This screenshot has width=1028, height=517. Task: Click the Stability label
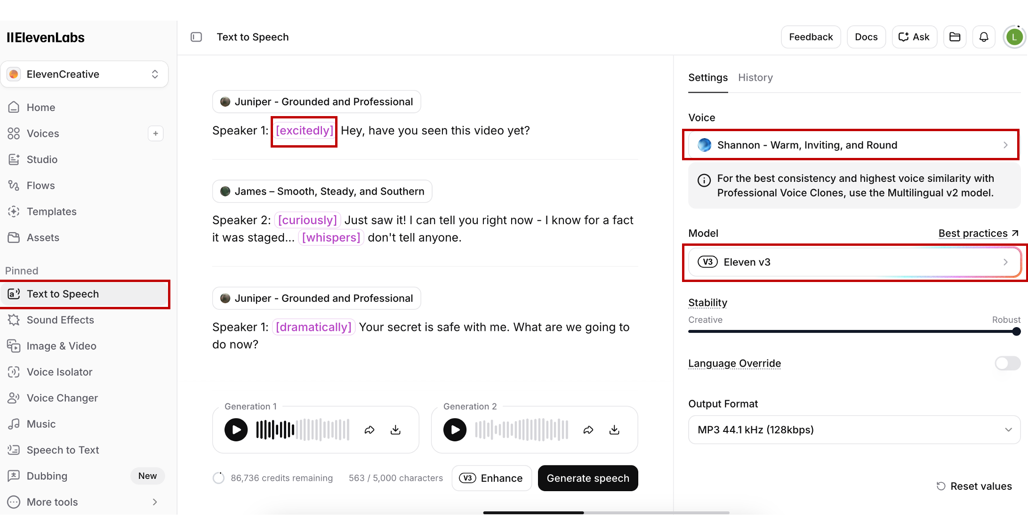click(707, 303)
